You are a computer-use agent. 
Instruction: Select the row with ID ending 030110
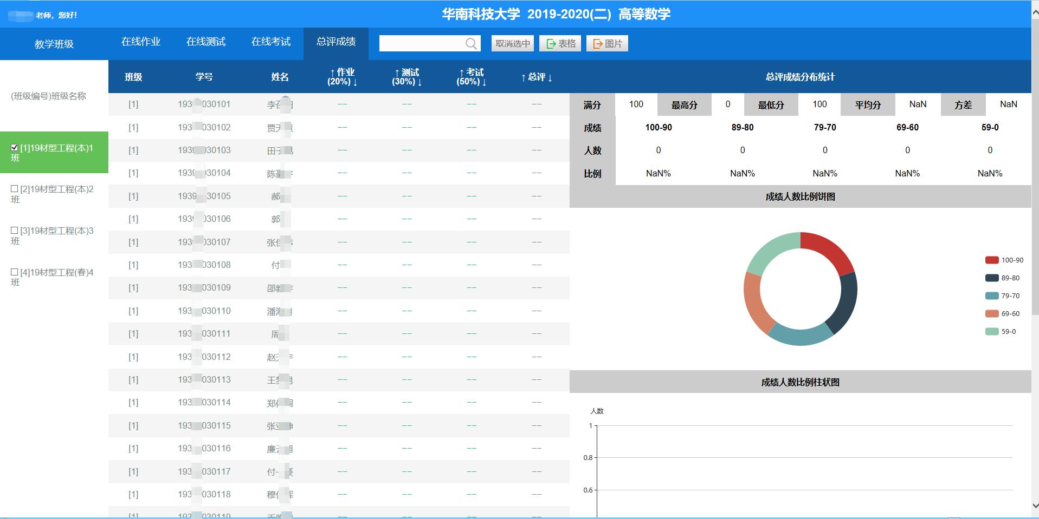(x=339, y=311)
